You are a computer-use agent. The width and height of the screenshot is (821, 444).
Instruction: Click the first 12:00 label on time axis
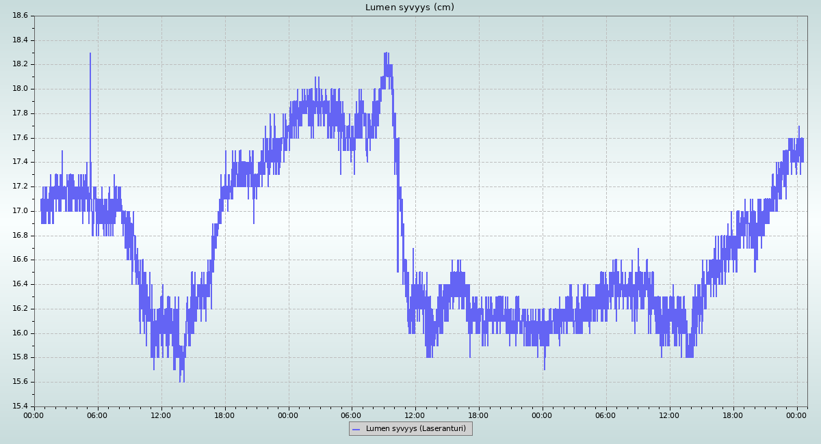(161, 415)
